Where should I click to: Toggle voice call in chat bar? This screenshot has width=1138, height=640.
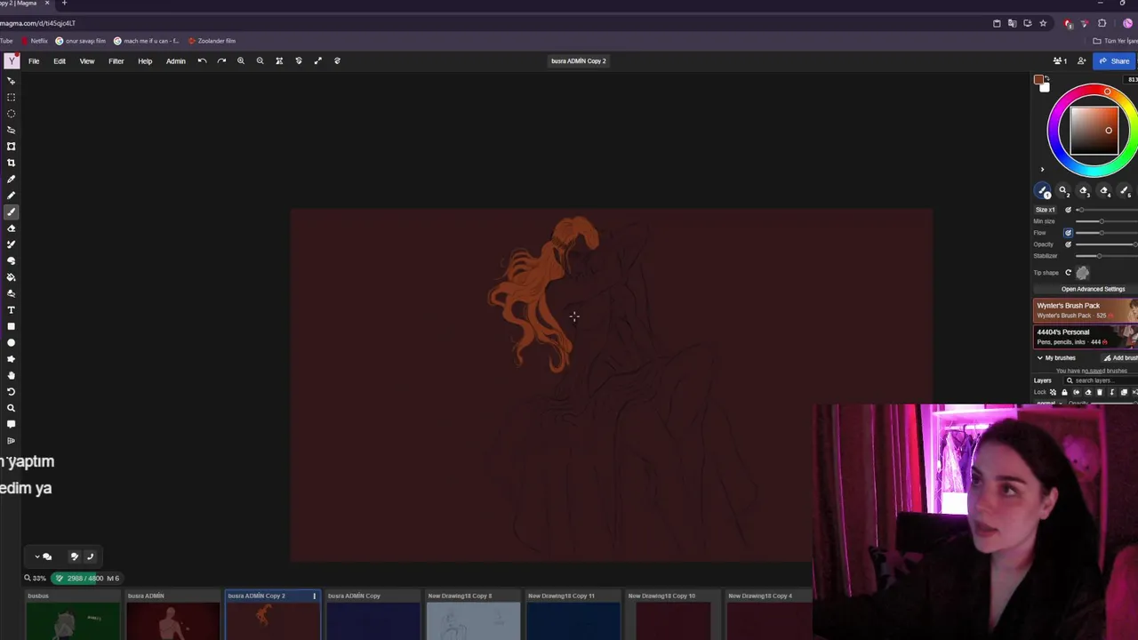tap(90, 556)
